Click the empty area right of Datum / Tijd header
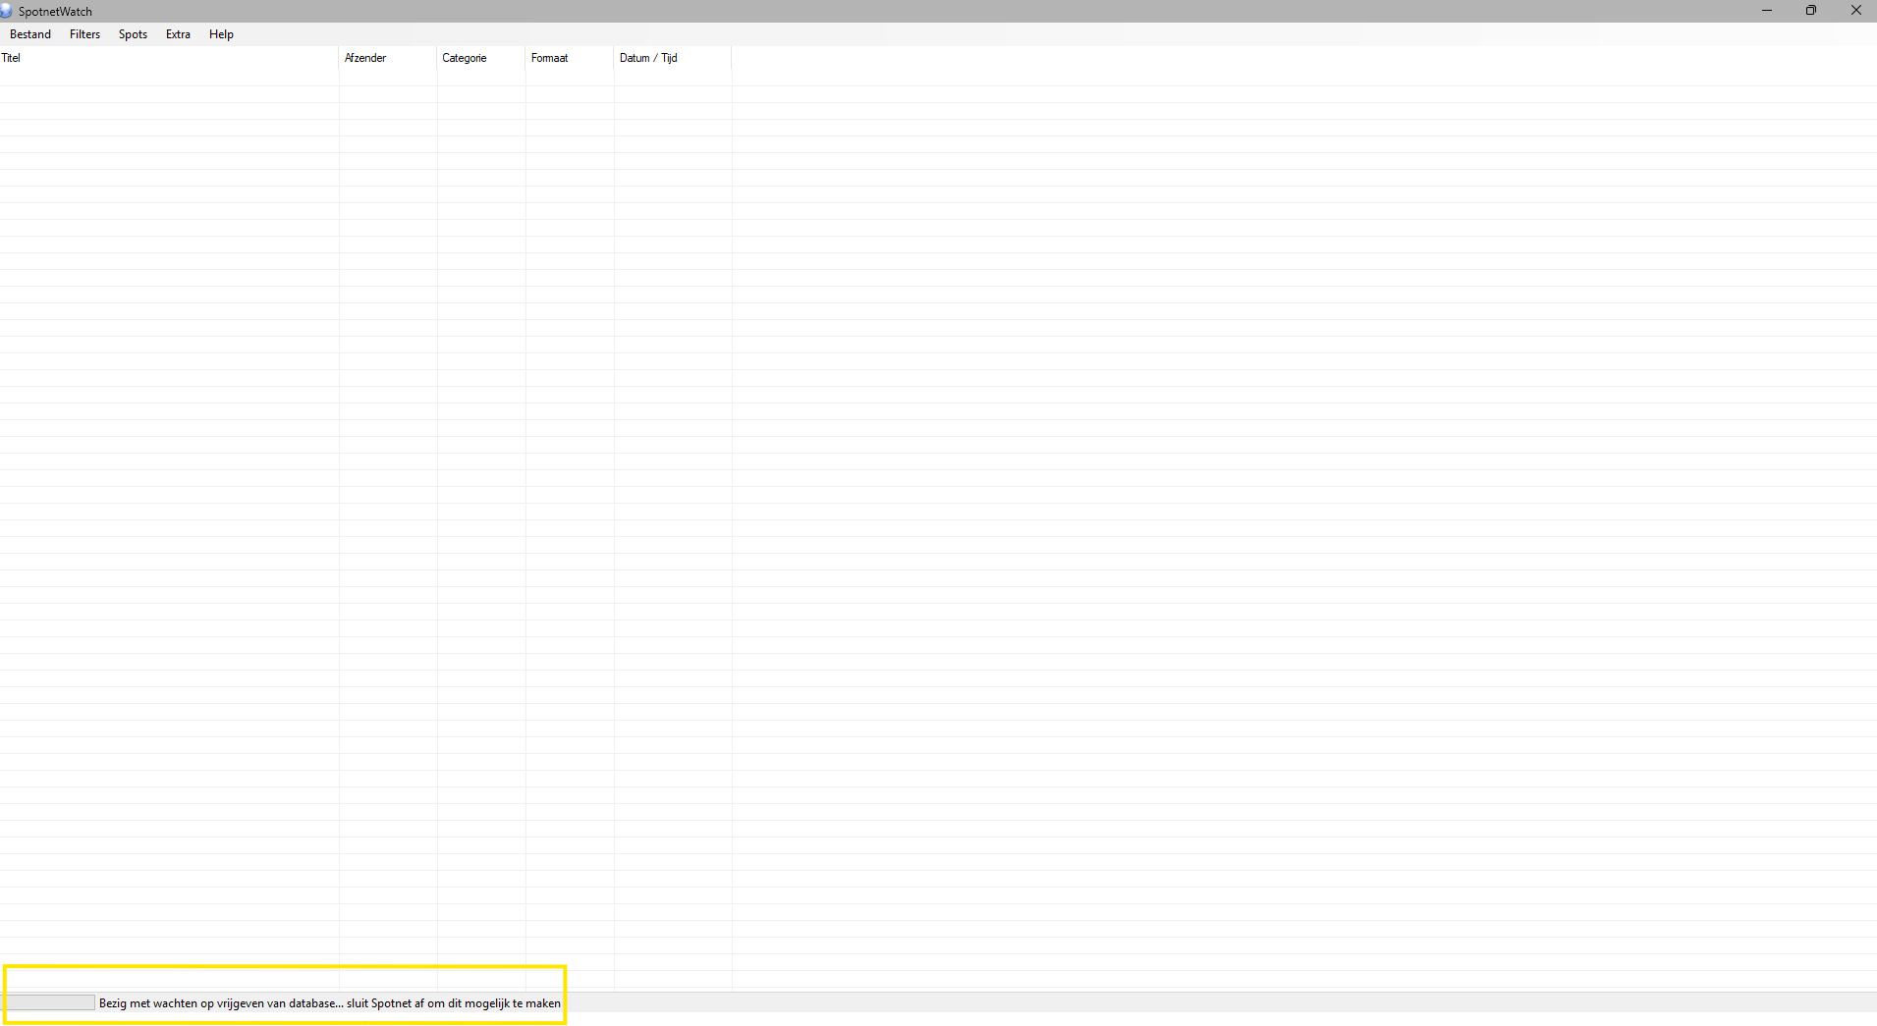The width and height of the screenshot is (1877, 1026). point(982,58)
